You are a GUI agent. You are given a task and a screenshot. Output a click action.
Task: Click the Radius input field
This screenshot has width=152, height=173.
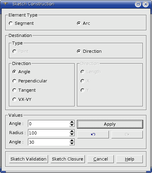coord(49,133)
